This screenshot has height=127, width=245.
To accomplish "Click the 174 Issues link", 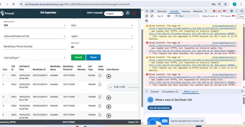I will click(228, 16).
